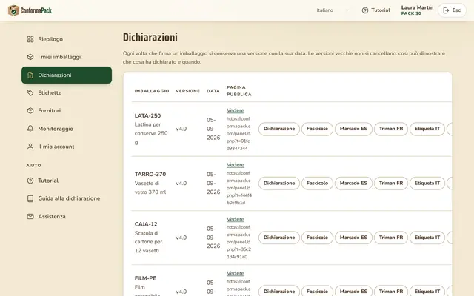Click the Guida alla dichiarazione book icon
Image resolution: width=474 pixels, height=296 pixels.
click(x=30, y=198)
